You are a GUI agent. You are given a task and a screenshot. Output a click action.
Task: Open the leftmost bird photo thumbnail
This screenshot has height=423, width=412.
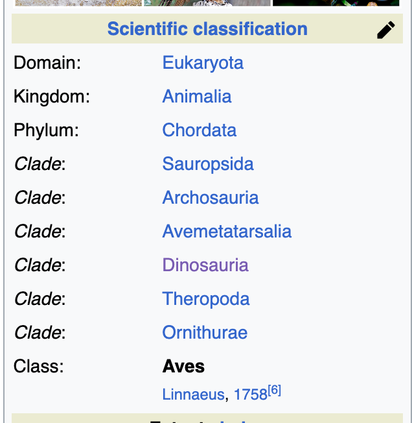(x=78, y=3)
